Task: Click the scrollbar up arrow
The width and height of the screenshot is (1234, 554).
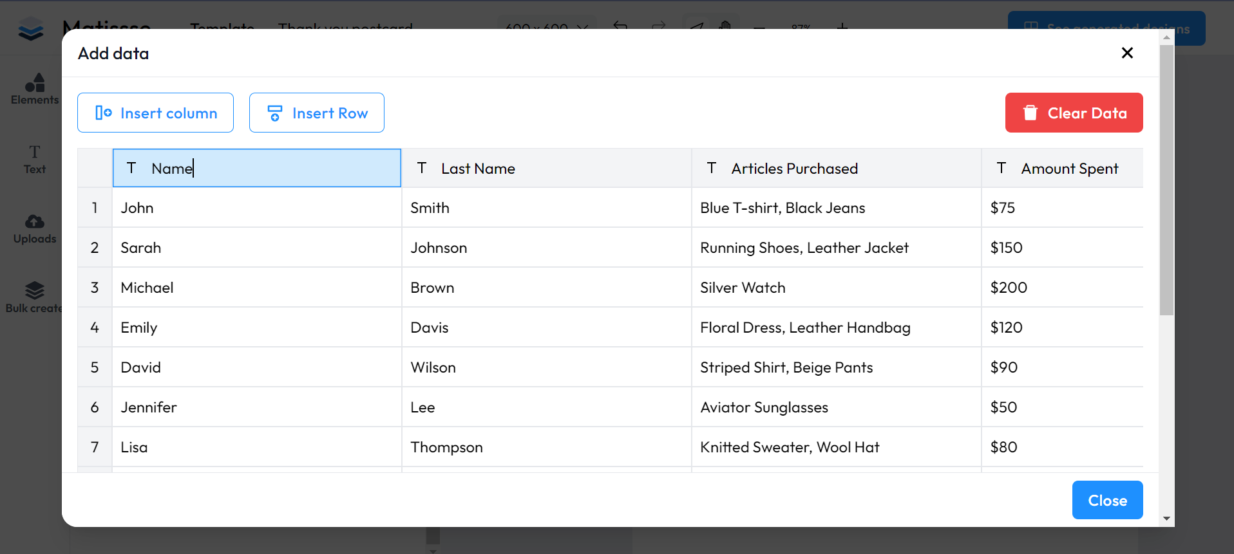Action: click(x=1166, y=37)
